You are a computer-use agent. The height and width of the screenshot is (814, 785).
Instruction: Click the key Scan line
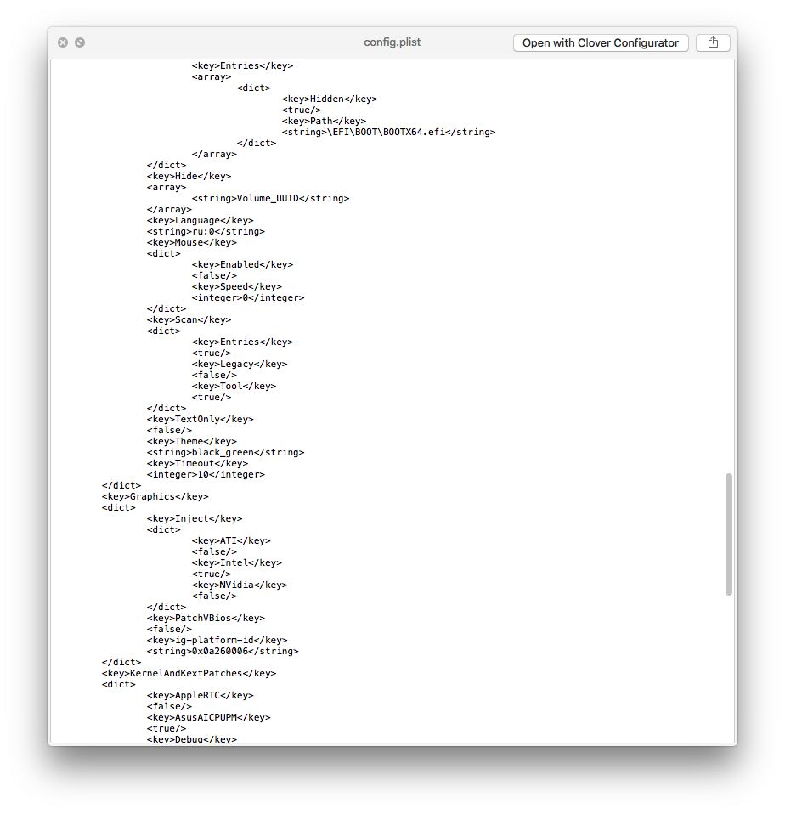[x=189, y=319]
